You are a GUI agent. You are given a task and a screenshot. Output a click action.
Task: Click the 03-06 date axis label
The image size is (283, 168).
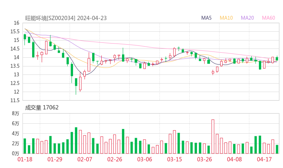[145, 159]
